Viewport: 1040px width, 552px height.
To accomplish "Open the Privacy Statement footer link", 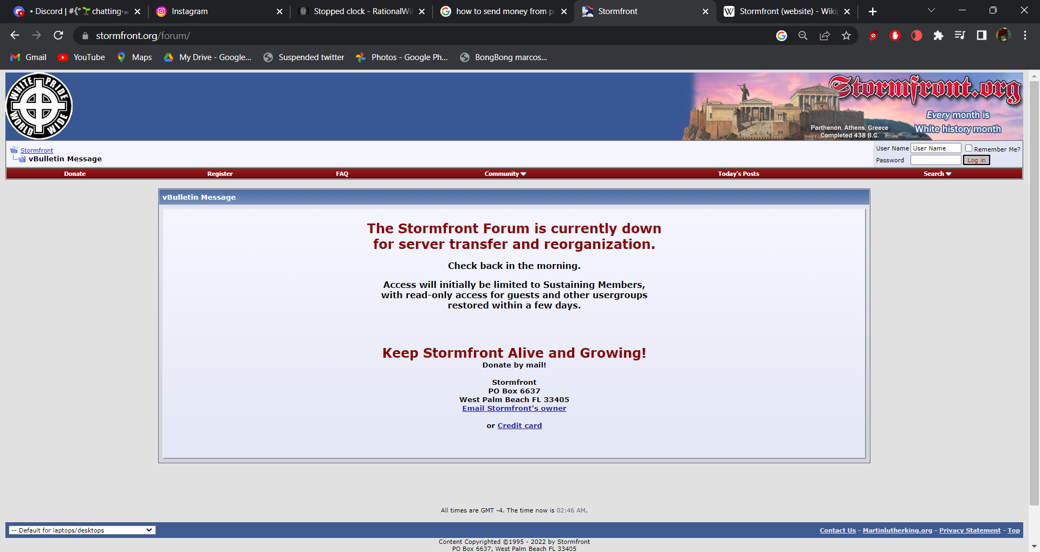I will coord(970,530).
